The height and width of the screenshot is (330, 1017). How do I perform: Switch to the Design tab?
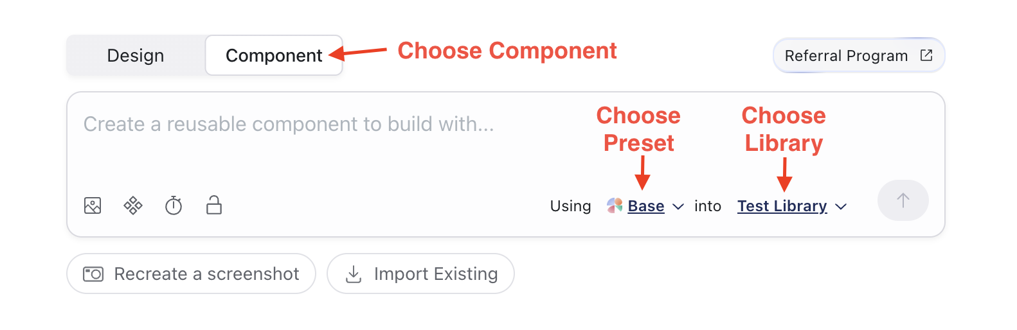tap(136, 55)
